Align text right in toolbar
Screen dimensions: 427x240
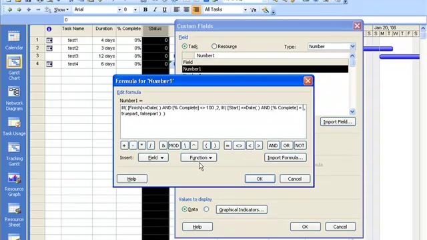(196, 10)
